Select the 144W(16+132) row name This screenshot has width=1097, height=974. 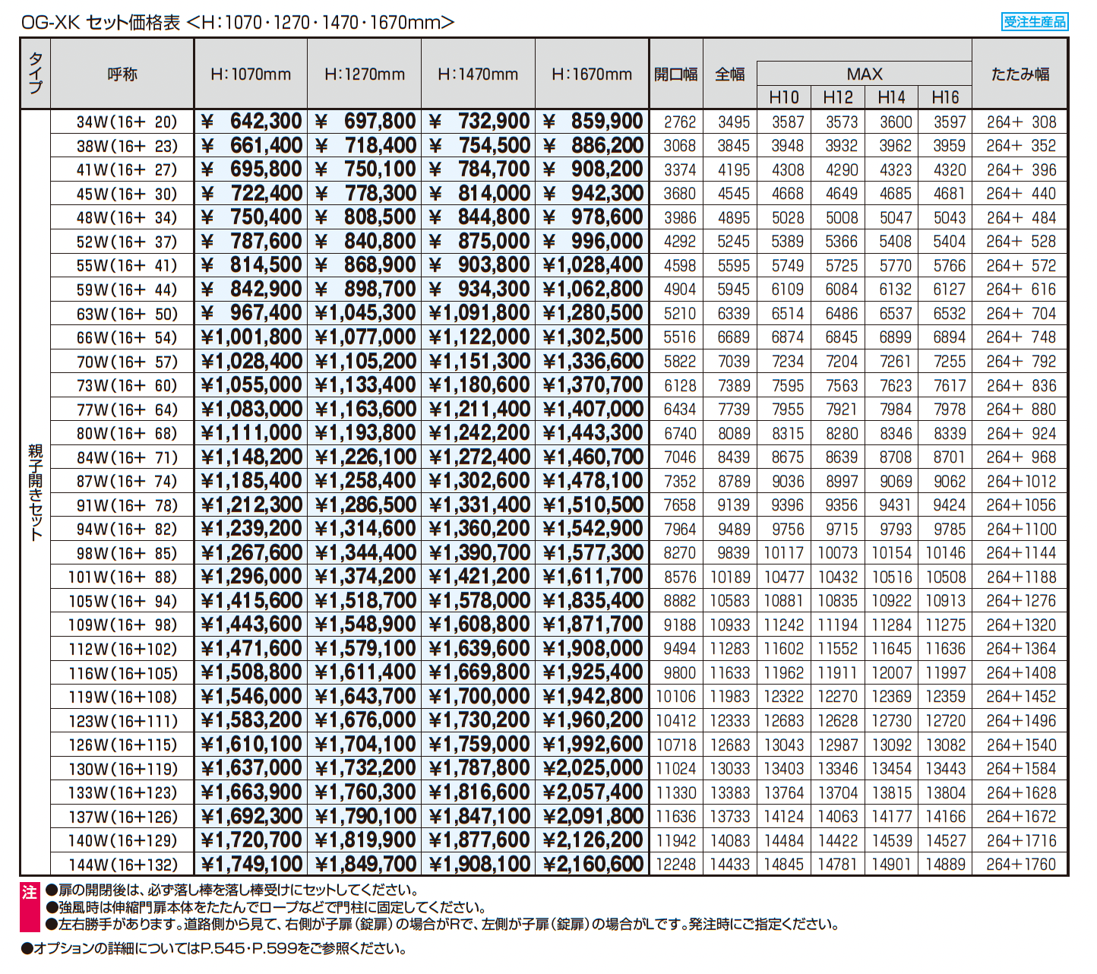pyautogui.click(x=123, y=865)
